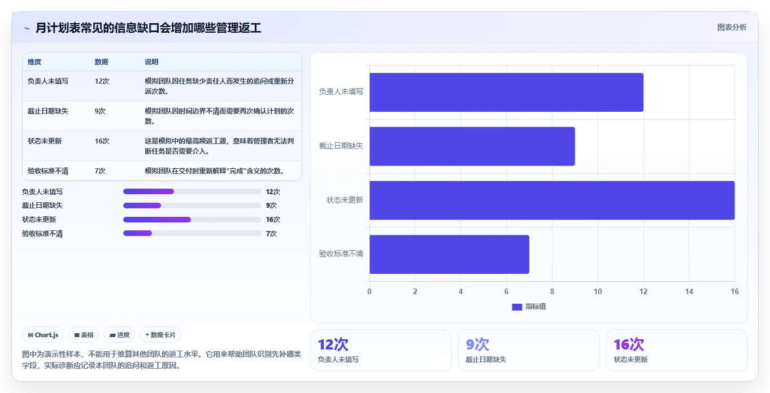This screenshot has width=770, height=393.
Task: Click description starting 这是模拟中的最高频返工源
Action: pyautogui.click(x=219, y=146)
